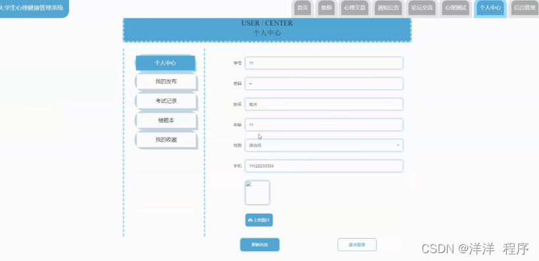539x261 pixels.
Task: Show 我的收藏 from the sidebar
Action: [x=166, y=140]
